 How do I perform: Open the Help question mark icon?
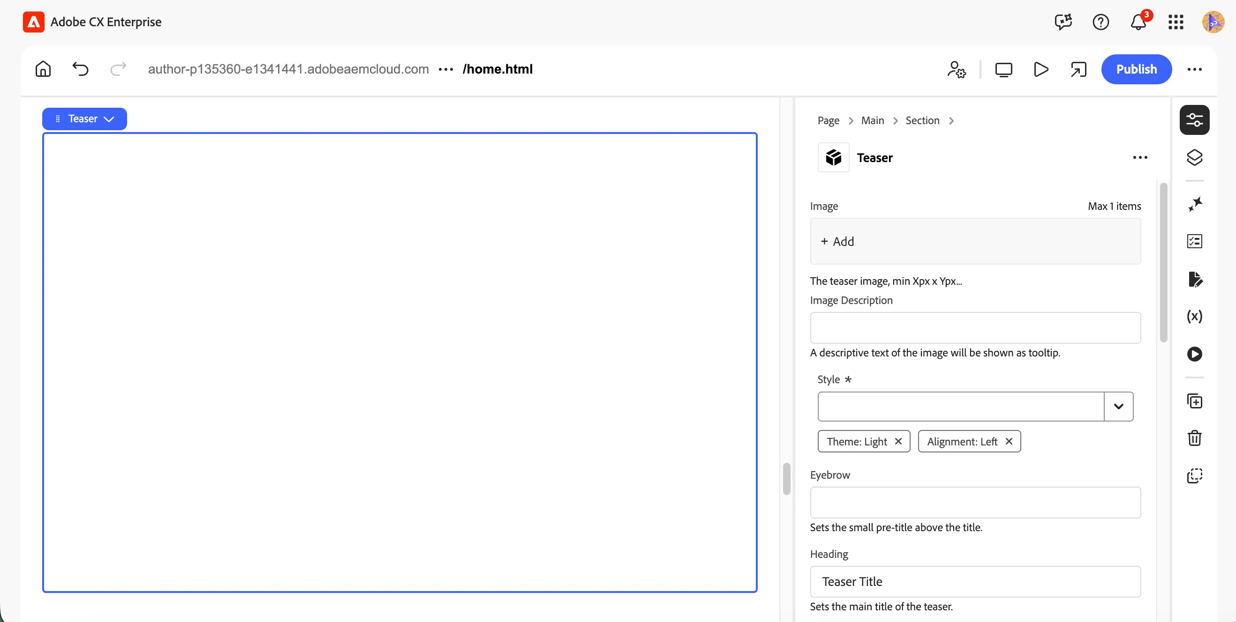click(1100, 22)
